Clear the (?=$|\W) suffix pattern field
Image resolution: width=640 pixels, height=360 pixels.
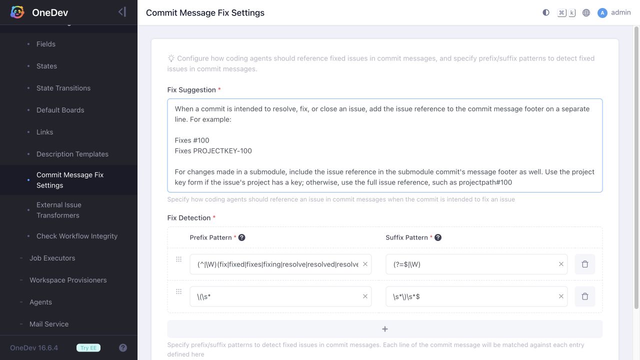(x=561, y=264)
